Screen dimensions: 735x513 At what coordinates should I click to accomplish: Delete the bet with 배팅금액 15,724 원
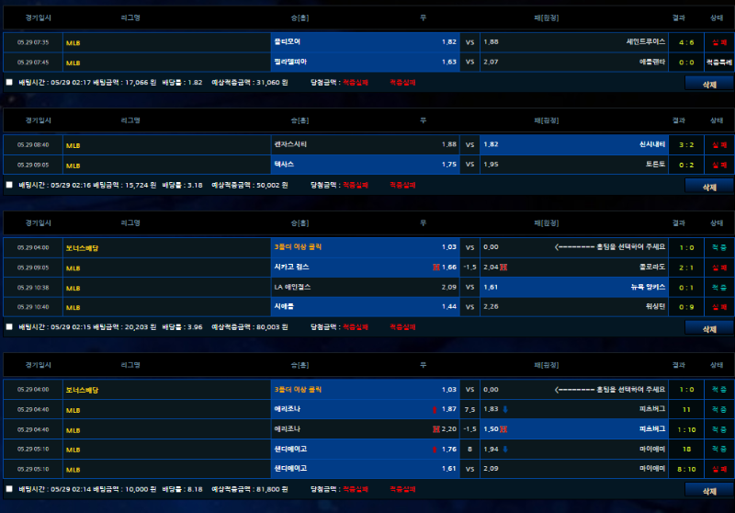pos(709,187)
